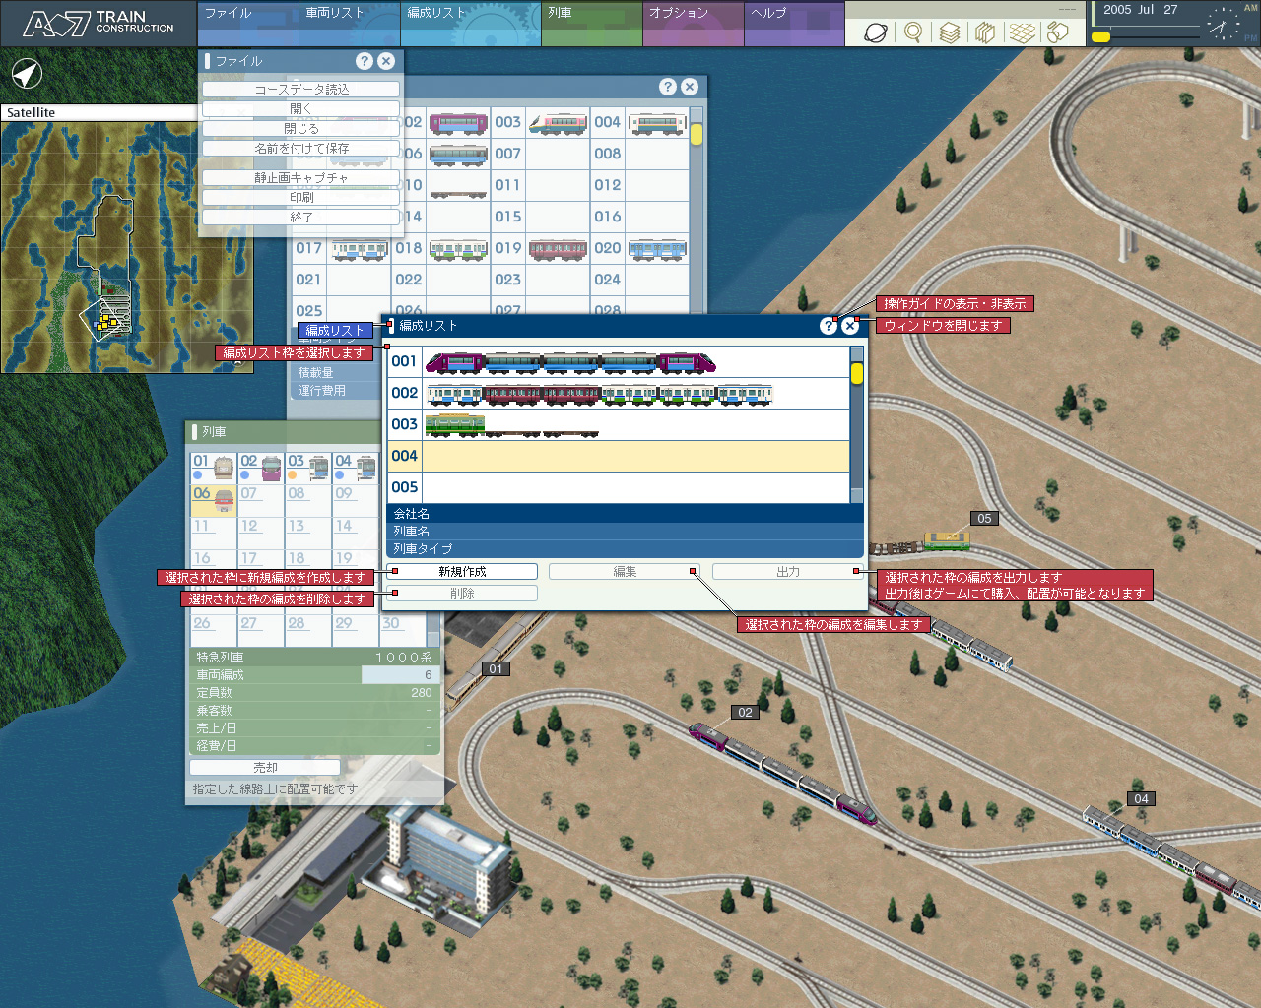The width and height of the screenshot is (1261, 1008).
Task: Adjust the yellow time speed slider
Action: [x=1101, y=37]
